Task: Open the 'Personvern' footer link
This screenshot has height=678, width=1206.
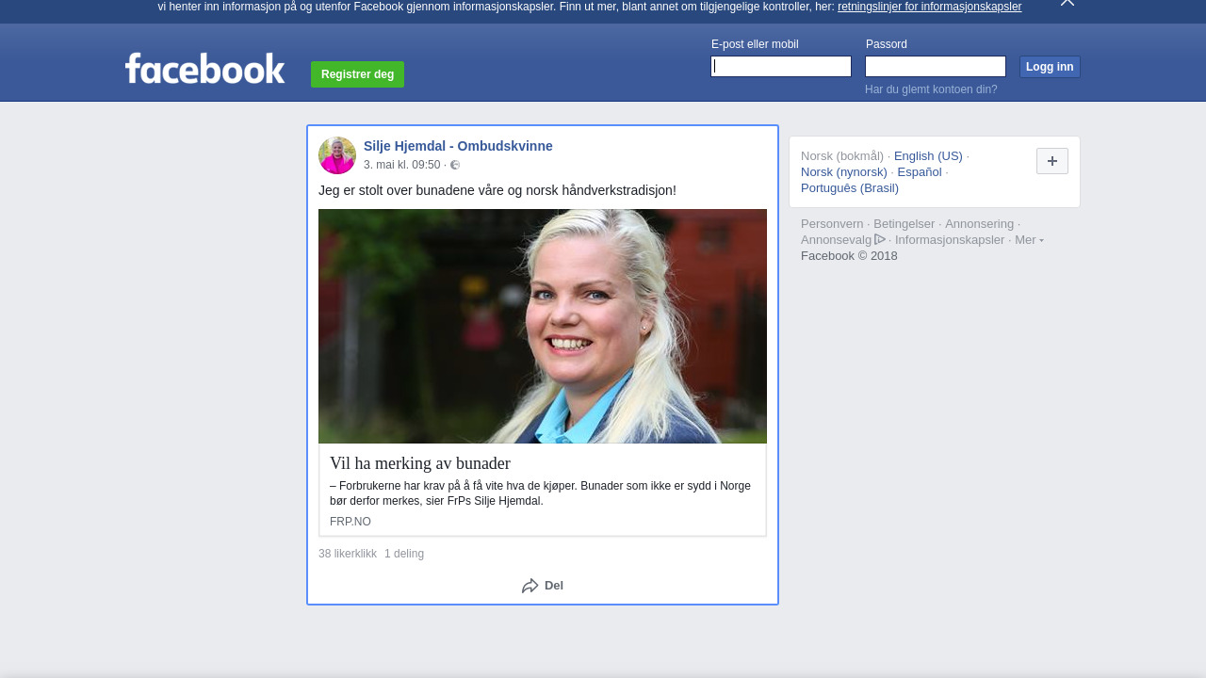Action: tap(832, 224)
